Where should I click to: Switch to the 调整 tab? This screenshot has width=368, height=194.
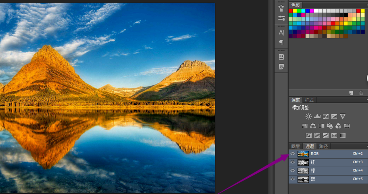(x=295, y=100)
